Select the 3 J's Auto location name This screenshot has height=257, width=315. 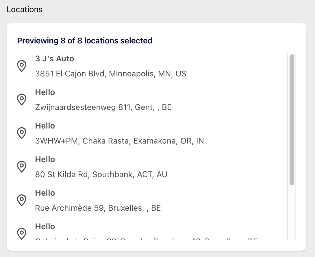(x=55, y=58)
